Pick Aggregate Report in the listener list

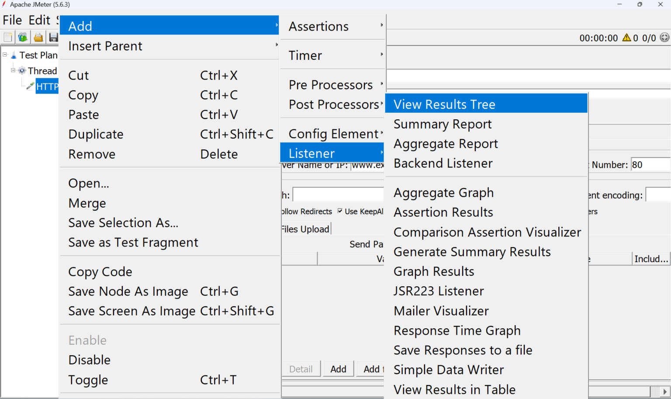tap(446, 144)
